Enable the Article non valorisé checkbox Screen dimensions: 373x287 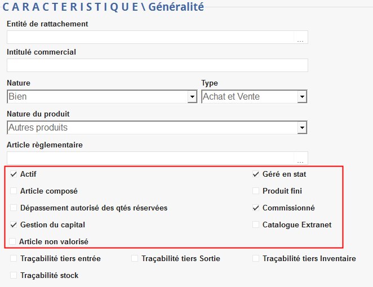(14, 241)
